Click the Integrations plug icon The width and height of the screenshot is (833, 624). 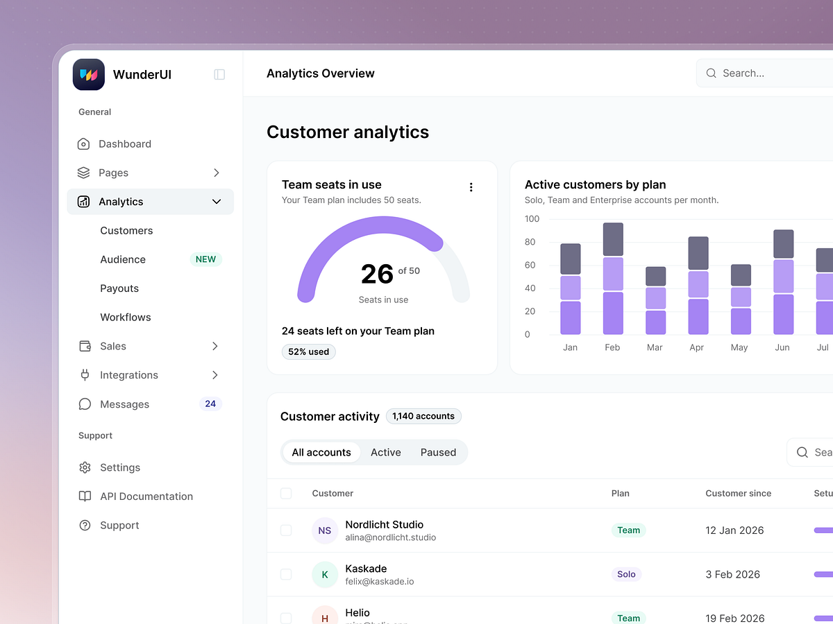point(85,375)
